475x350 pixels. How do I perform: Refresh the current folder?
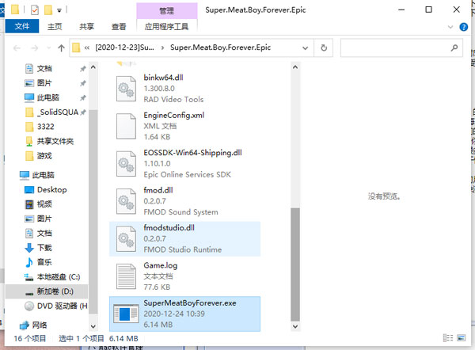point(324,48)
